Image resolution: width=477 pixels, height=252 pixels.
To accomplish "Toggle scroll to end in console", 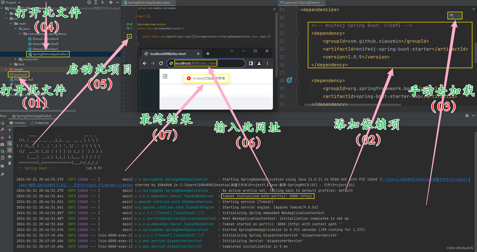I will [10, 150].
